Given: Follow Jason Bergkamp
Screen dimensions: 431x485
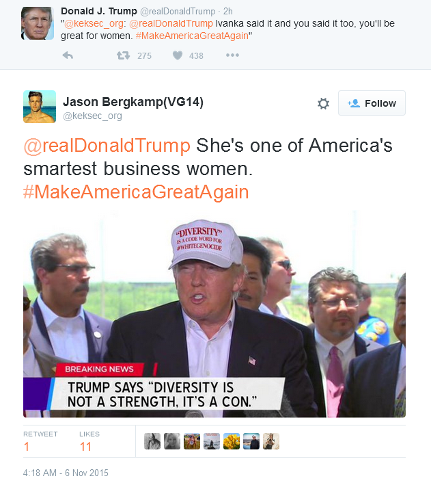Looking at the screenshot, I should pyautogui.click(x=372, y=103).
